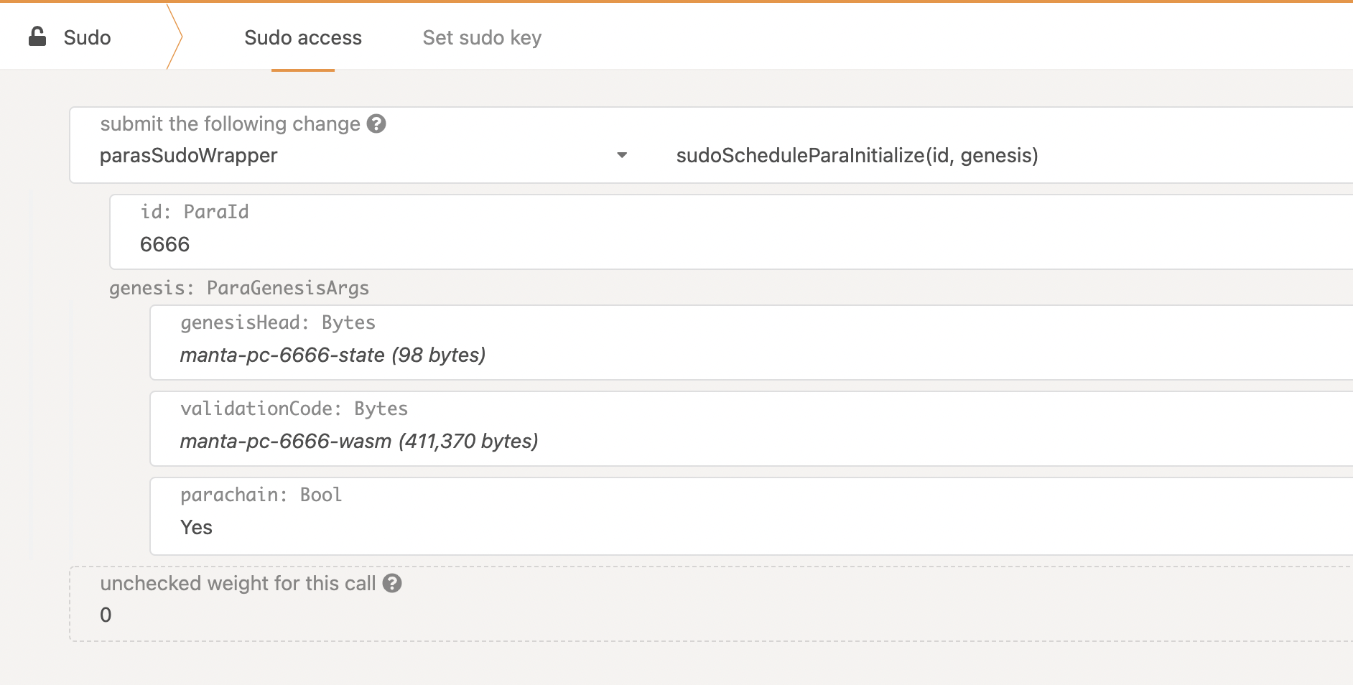Image resolution: width=1353 pixels, height=685 pixels.
Task: Click the parasSudoWrapper module name text
Action: click(188, 155)
